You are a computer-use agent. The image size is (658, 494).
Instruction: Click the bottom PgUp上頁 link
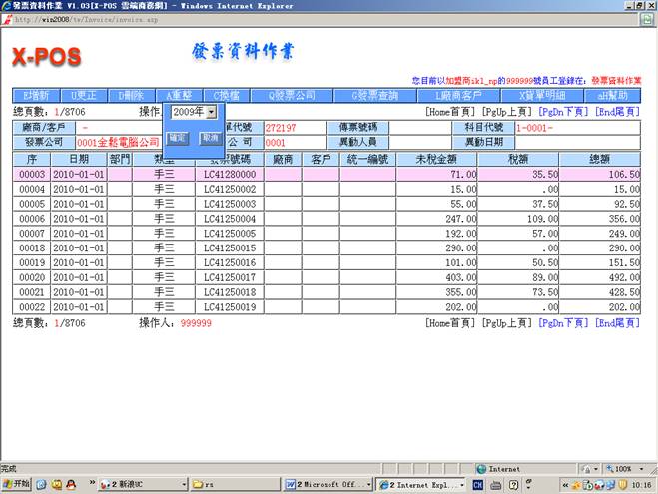click(507, 323)
